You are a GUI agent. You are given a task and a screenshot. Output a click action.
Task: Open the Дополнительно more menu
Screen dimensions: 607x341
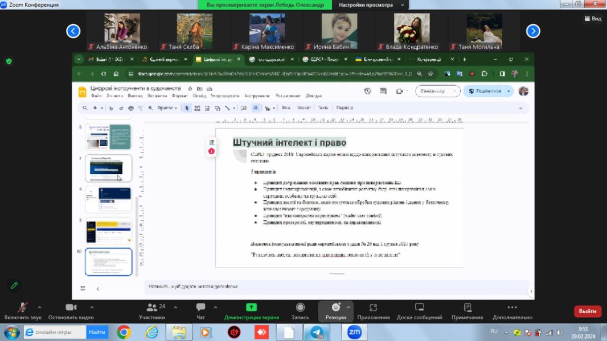tap(512, 308)
